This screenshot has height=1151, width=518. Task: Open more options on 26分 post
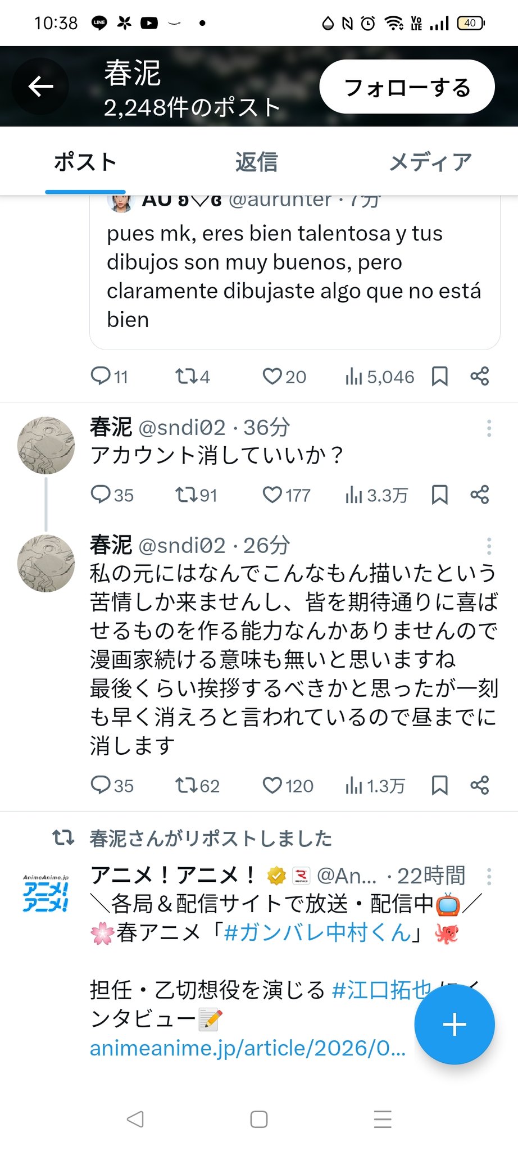tap(489, 546)
